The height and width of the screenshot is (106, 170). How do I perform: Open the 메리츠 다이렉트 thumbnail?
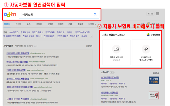pyautogui.click(x=154, y=95)
